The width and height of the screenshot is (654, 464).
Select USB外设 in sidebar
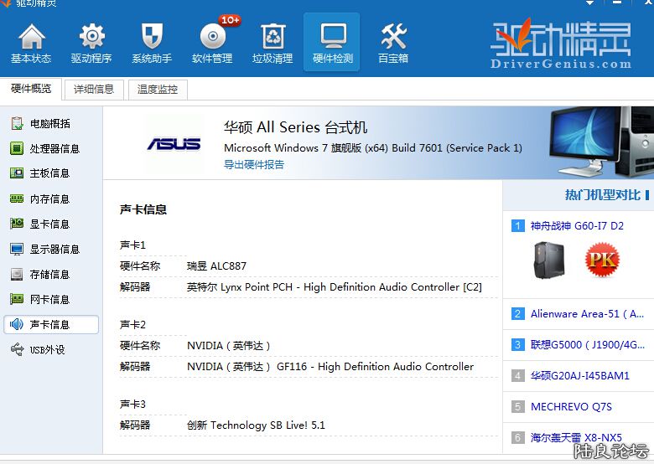coord(47,350)
